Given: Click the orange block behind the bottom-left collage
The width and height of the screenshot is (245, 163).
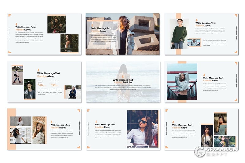Looking at the screenshot, I should click(x=12, y=112).
